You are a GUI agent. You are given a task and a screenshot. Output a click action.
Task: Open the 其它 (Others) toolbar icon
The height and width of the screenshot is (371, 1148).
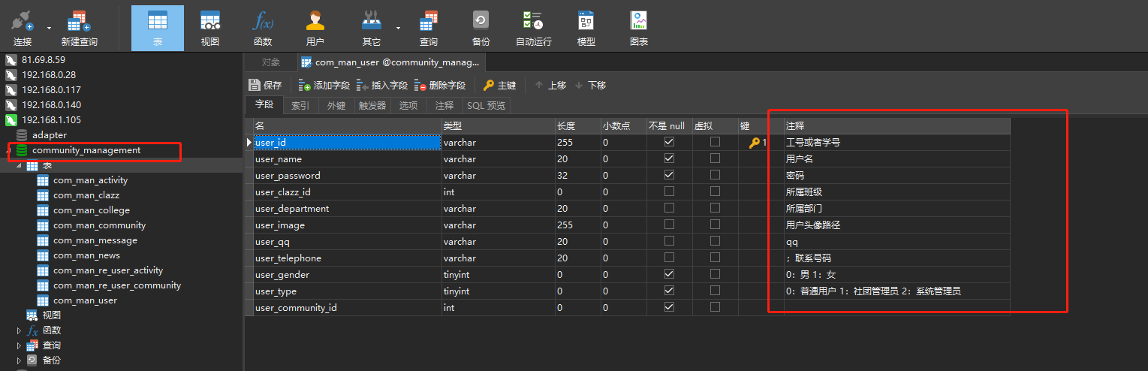pos(371,29)
